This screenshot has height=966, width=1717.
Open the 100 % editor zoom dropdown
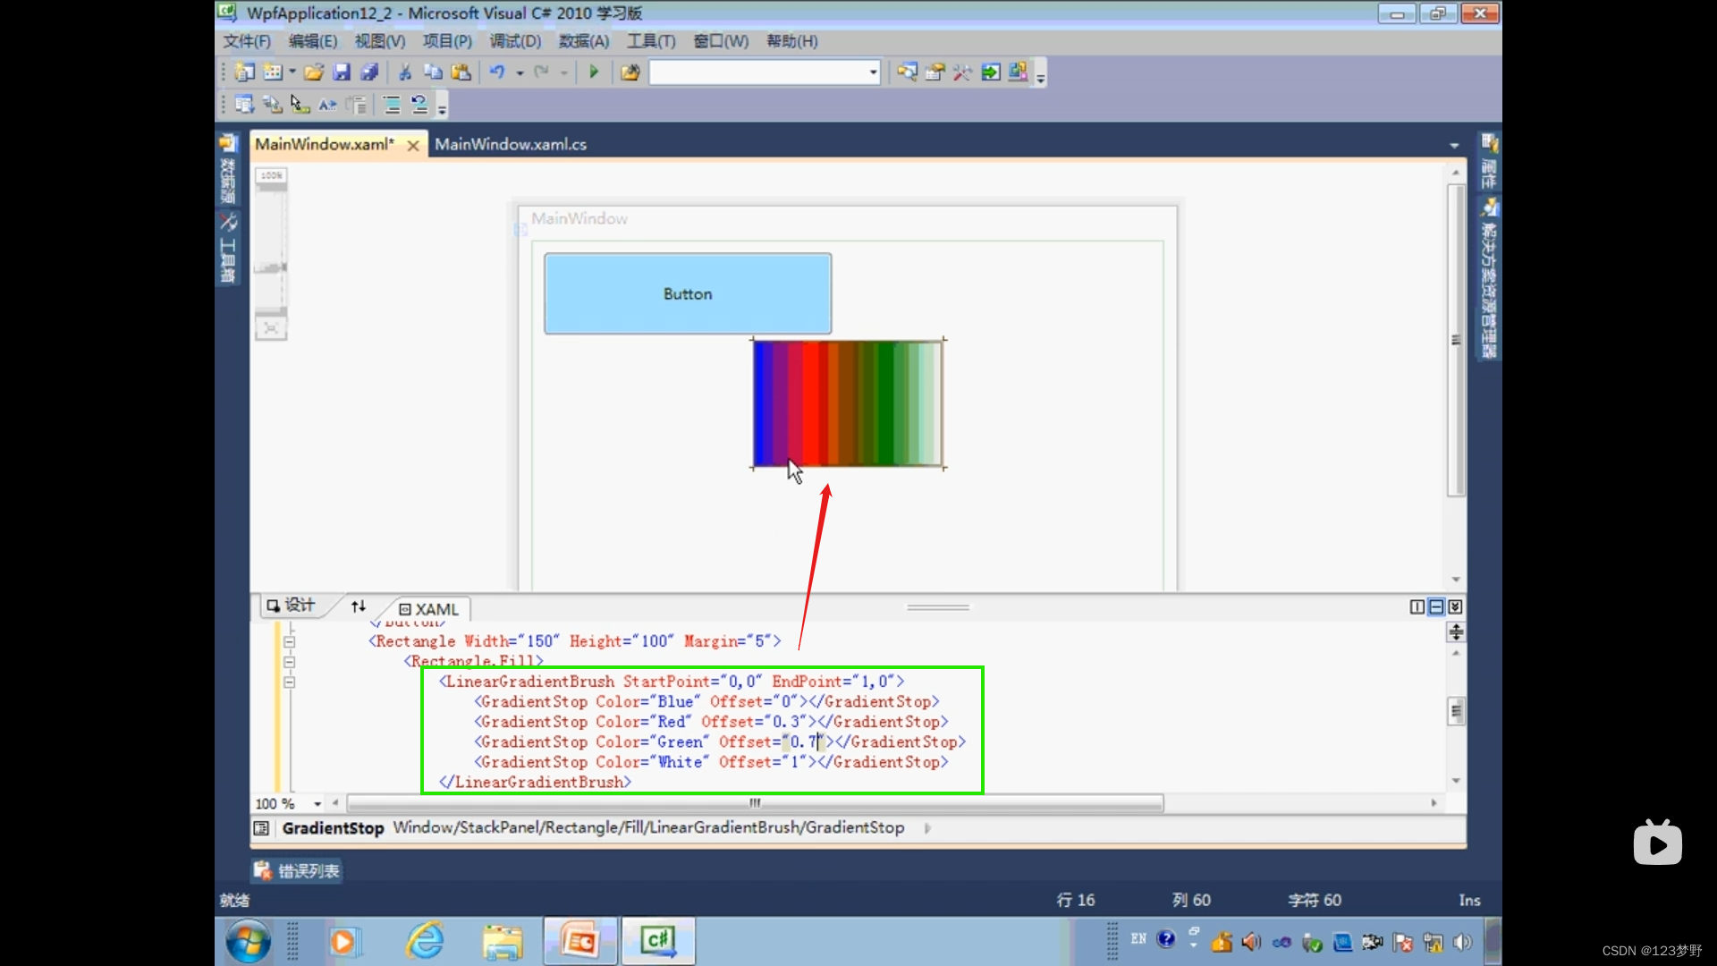click(x=317, y=804)
